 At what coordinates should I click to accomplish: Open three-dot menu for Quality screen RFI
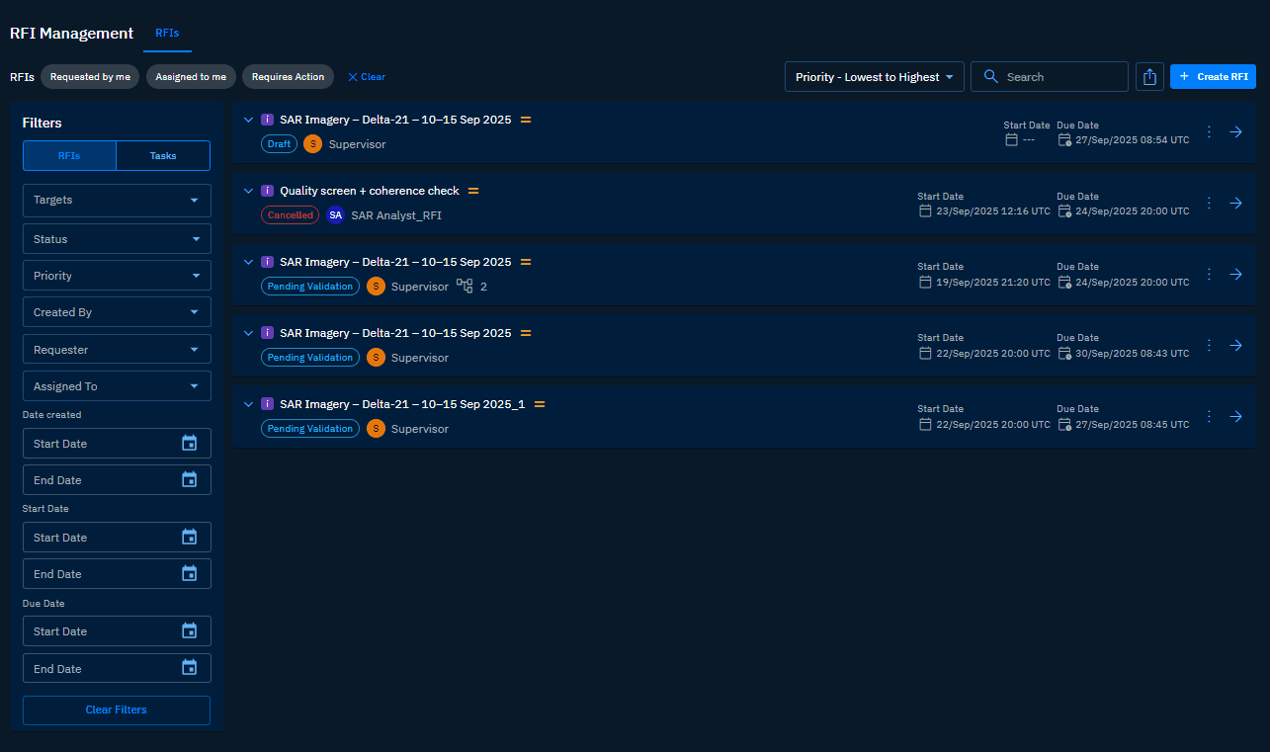click(x=1209, y=204)
